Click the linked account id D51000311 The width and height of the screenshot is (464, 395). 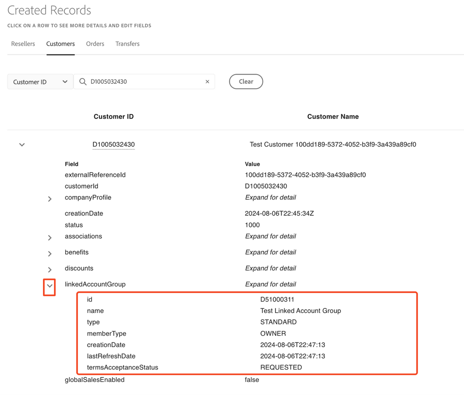pyautogui.click(x=277, y=300)
